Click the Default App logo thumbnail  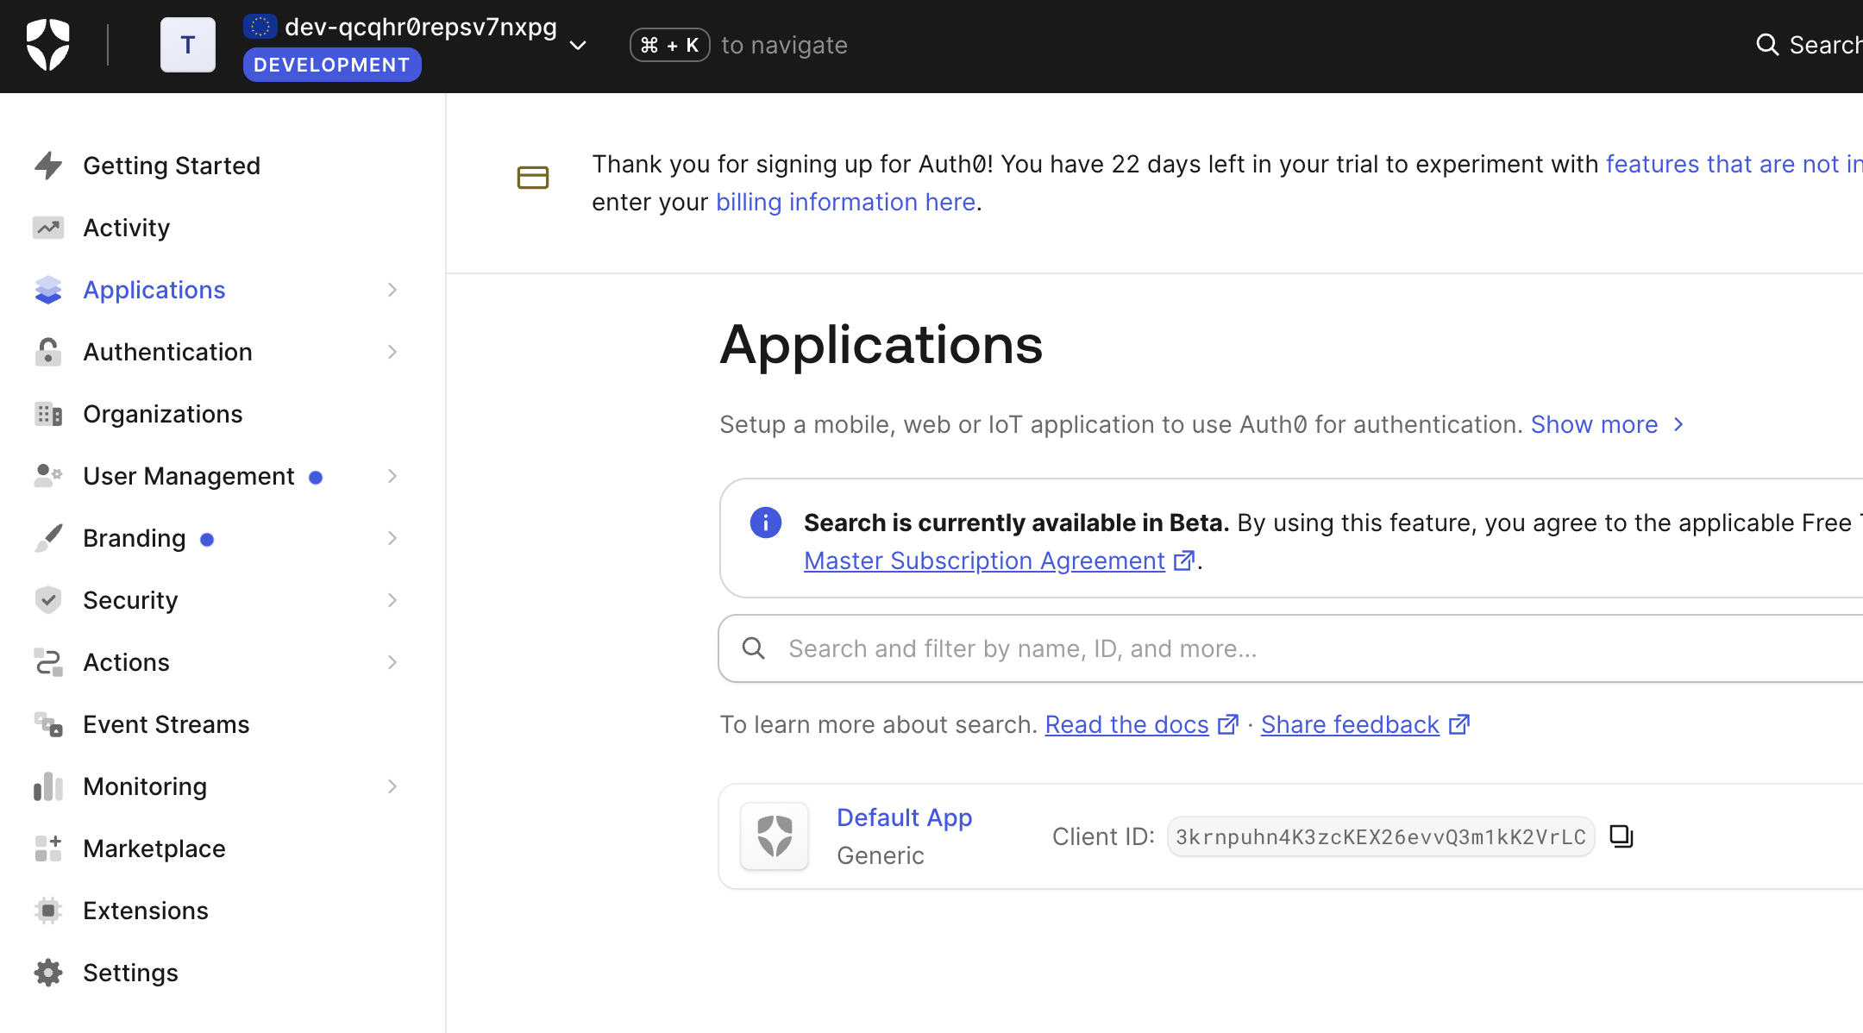(775, 836)
